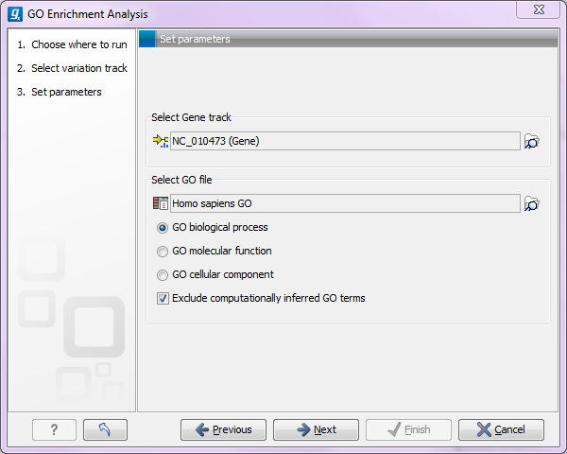Go to step Select variation track
The width and height of the screenshot is (567, 454).
pos(72,68)
